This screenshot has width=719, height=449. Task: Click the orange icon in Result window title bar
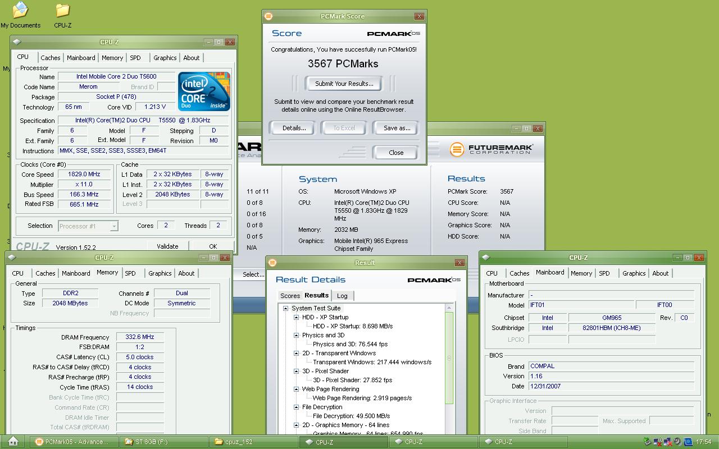coord(272,263)
